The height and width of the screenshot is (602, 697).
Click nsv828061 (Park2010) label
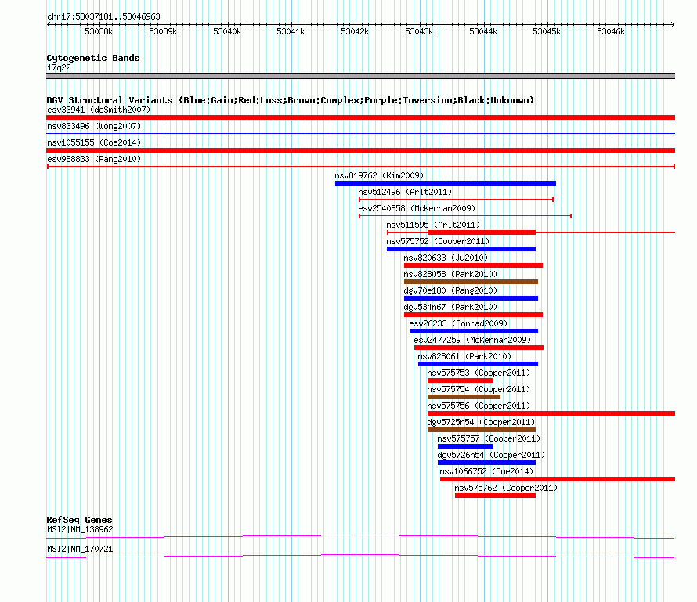[464, 356]
